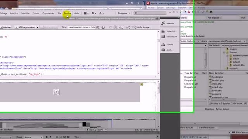Viewport: 248px width, 139px height.
Task: Click Vérifier la page button
Action: click(141, 27)
